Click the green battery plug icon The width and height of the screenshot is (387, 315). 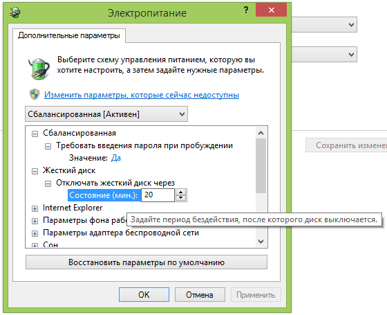pyautogui.click(x=39, y=69)
